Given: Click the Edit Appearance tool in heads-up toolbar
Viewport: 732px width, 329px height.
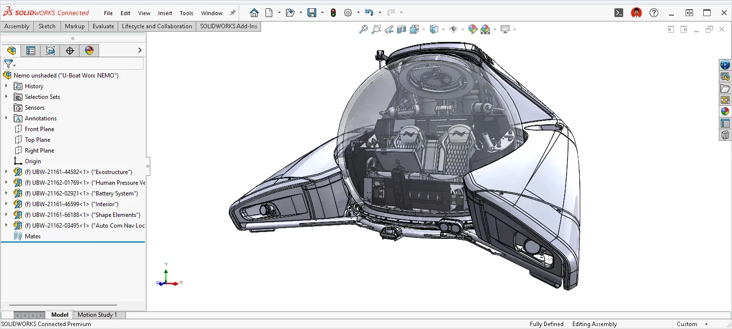Looking at the screenshot, I should (x=472, y=29).
